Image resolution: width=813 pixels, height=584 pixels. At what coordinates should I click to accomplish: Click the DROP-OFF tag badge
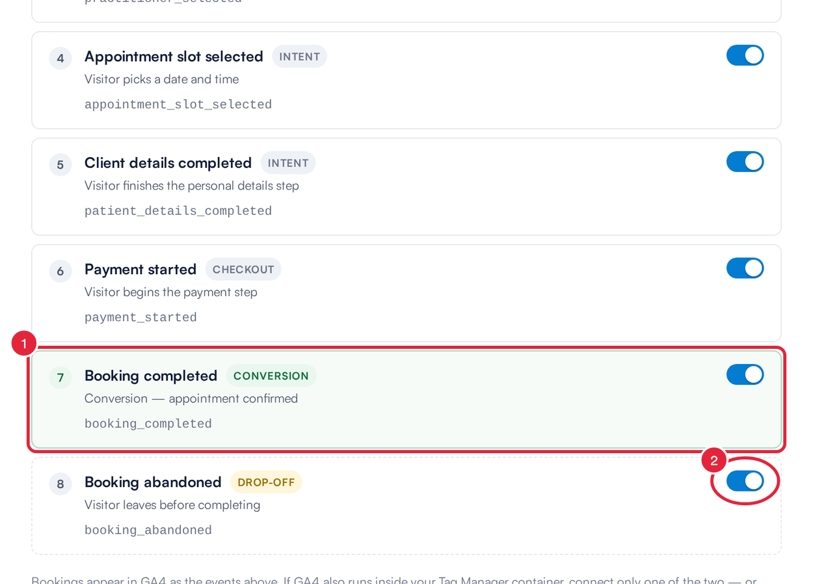266,482
